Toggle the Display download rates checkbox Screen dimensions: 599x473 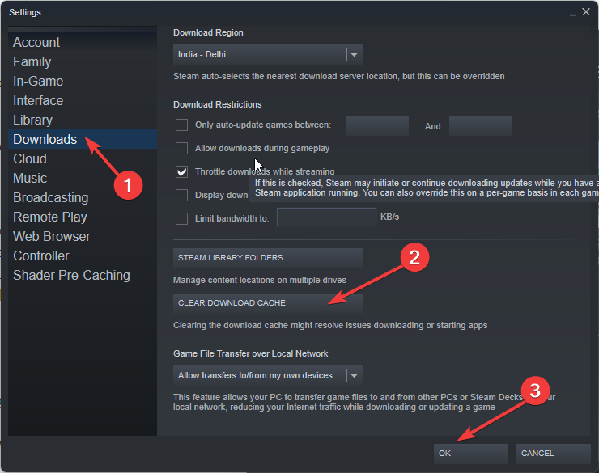pos(181,196)
